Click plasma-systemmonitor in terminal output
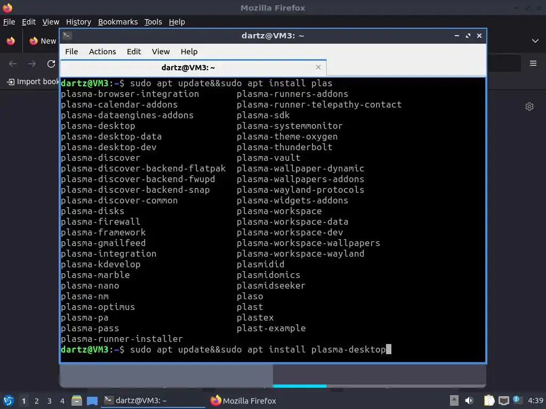Screen dimensions: 546x409 point(290,126)
